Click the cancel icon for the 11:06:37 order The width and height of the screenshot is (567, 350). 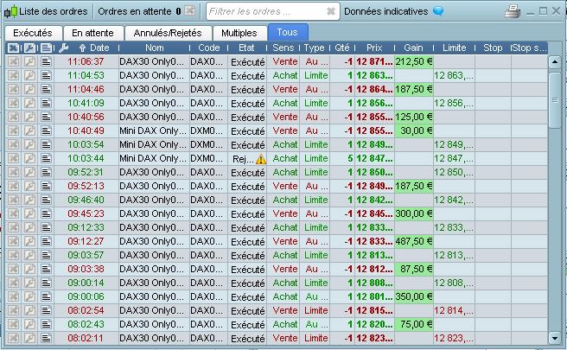pyautogui.click(x=13, y=61)
